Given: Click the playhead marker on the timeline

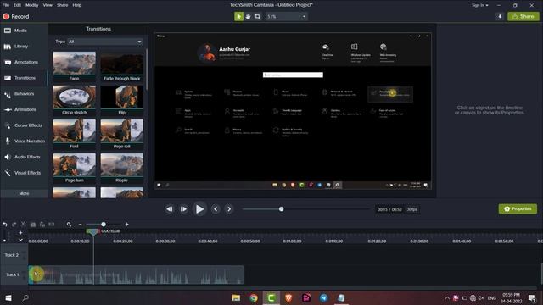Looking at the screenshot, I should [92, 232].
